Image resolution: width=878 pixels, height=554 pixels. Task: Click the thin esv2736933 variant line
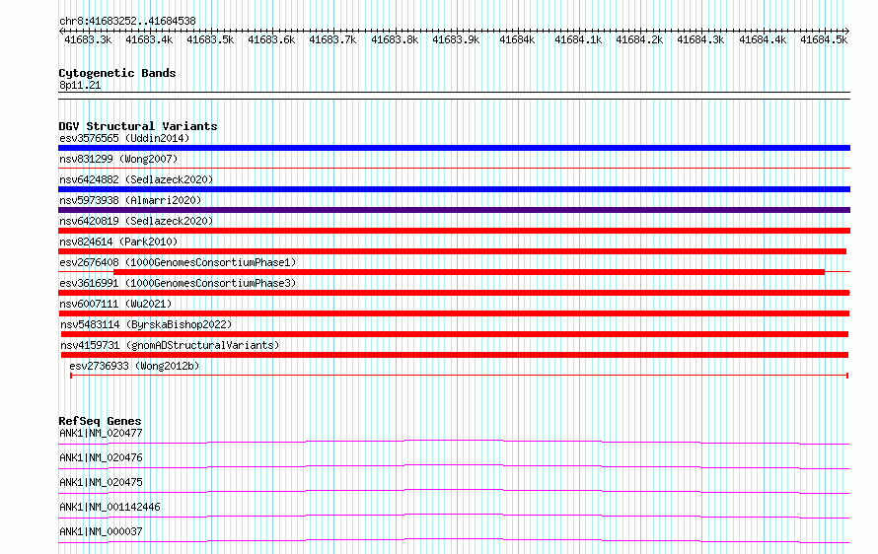(459, 376)
